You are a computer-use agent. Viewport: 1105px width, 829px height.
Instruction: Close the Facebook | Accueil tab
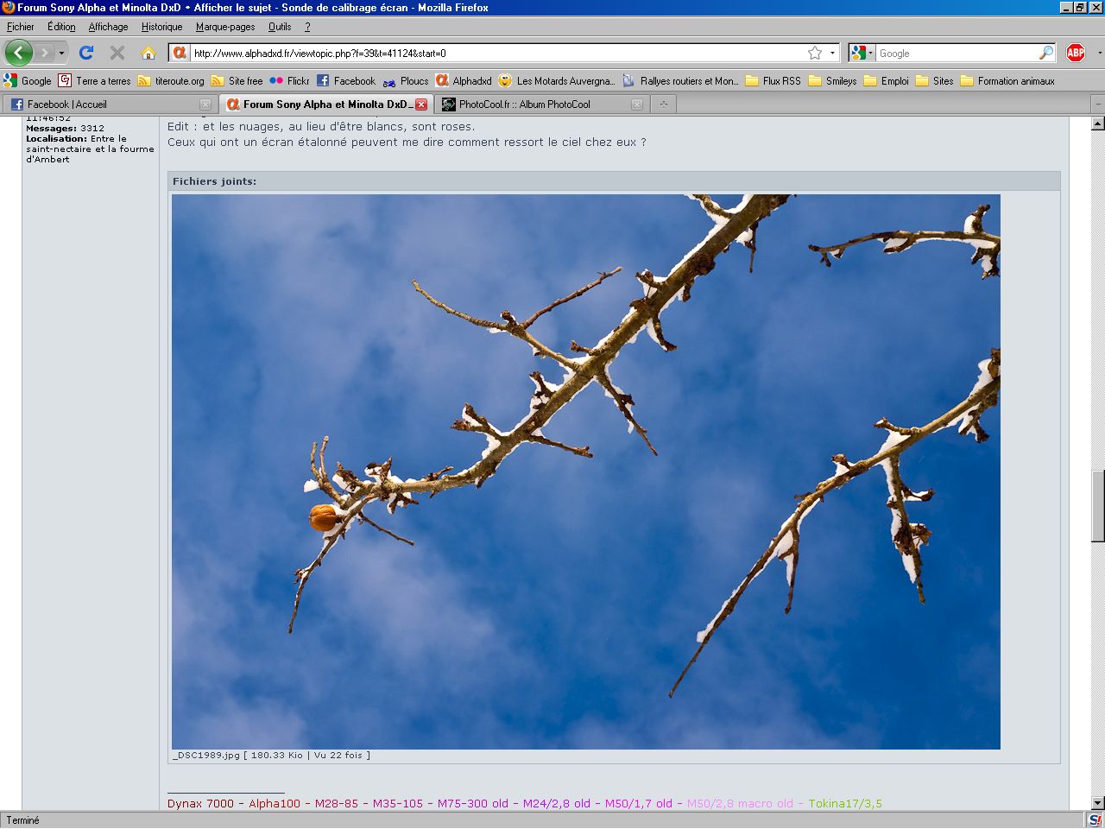pos(205,104)
